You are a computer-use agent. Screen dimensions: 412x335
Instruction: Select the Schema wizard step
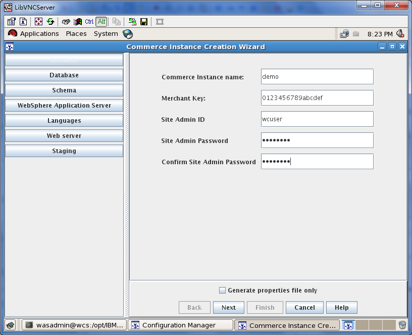[x=64, y=90]
